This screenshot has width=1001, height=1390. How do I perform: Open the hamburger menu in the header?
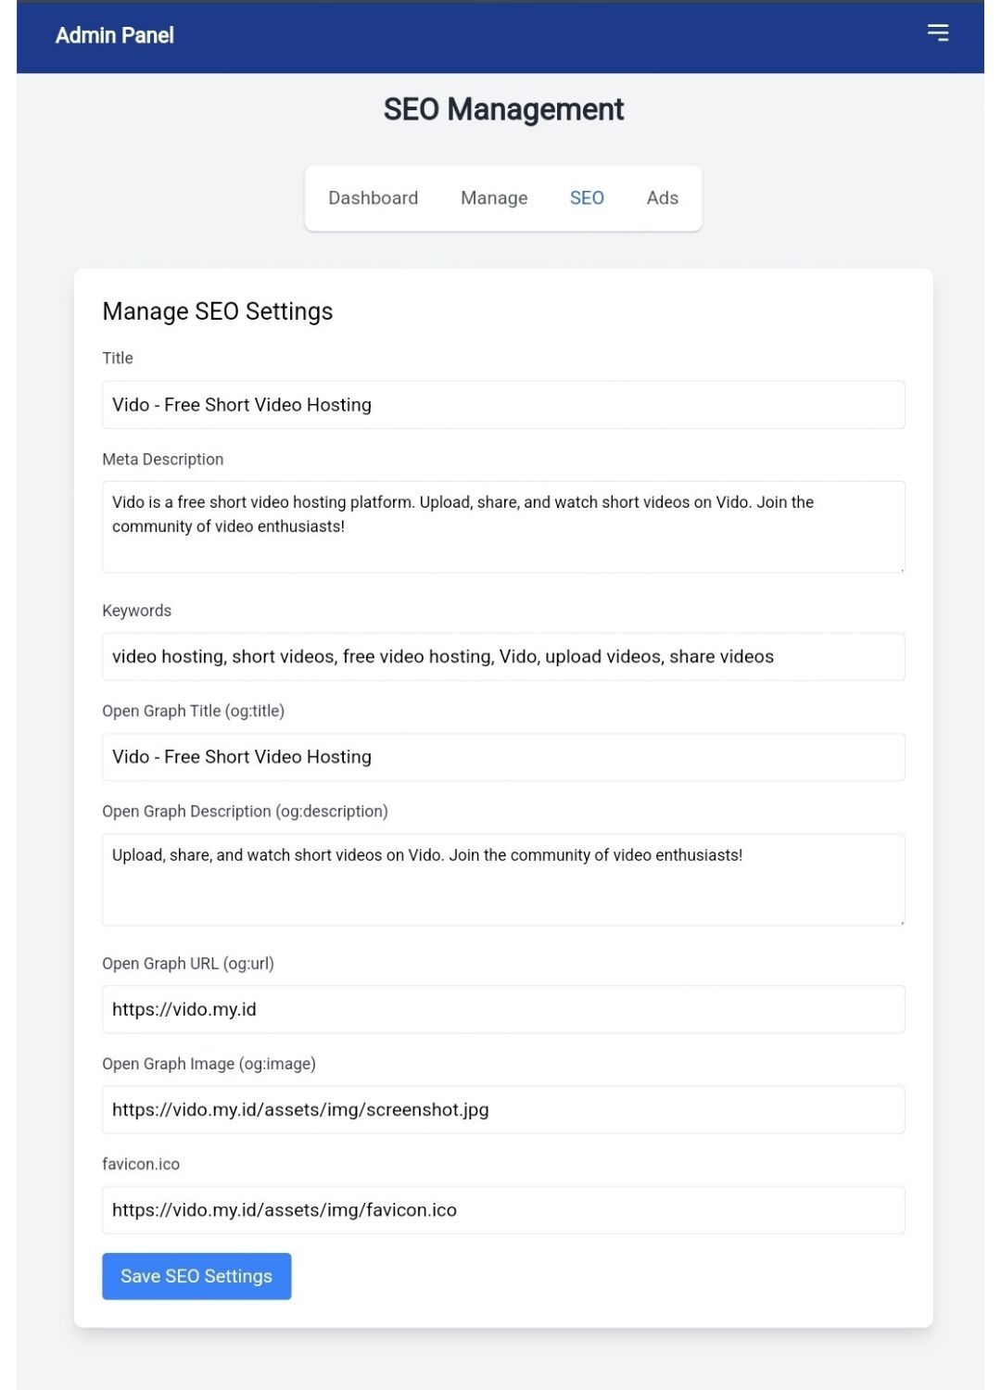coord(938,33)
